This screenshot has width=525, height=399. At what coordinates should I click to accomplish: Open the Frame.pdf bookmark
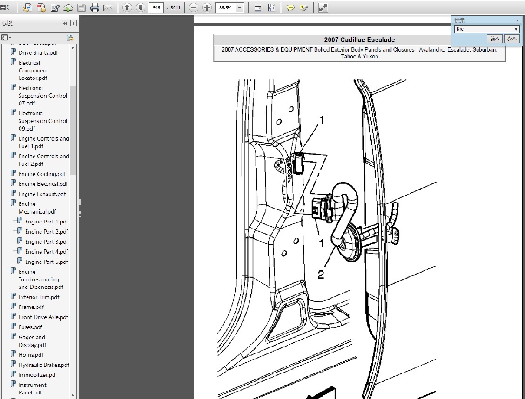(x=31, y=307)
